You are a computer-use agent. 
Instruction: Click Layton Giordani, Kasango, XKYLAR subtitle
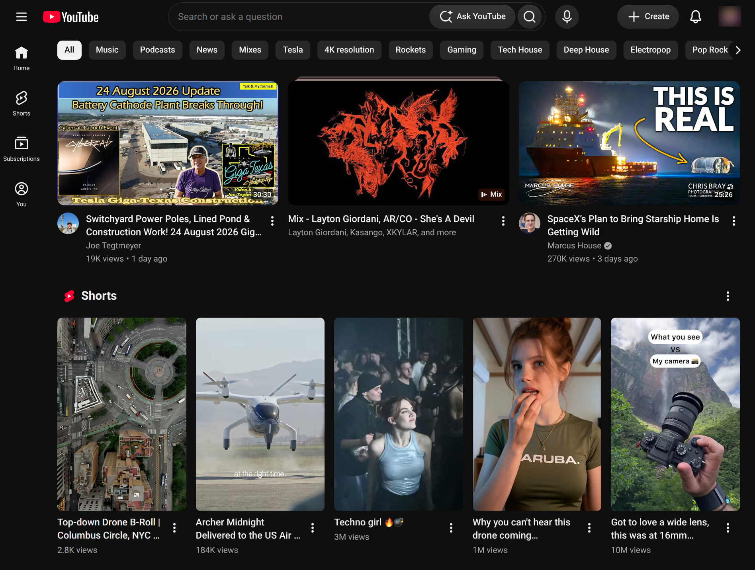[x=372, y=232]
